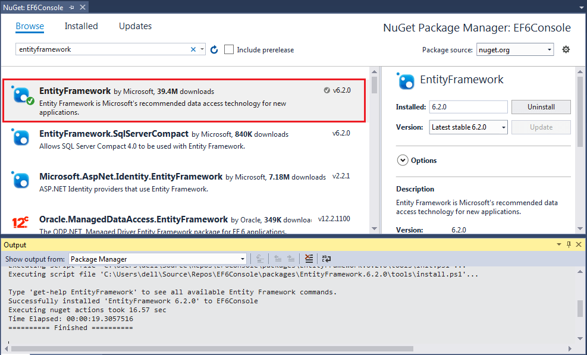This screenshot has height=355, width=587.
Task: Pin the Output window with the pin icon
Action: point(568,244)
